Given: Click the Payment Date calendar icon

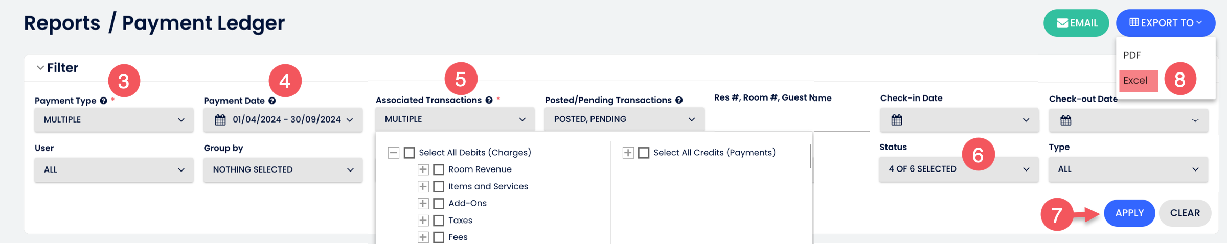Looking at the screenshot, I should pos(220,120).
